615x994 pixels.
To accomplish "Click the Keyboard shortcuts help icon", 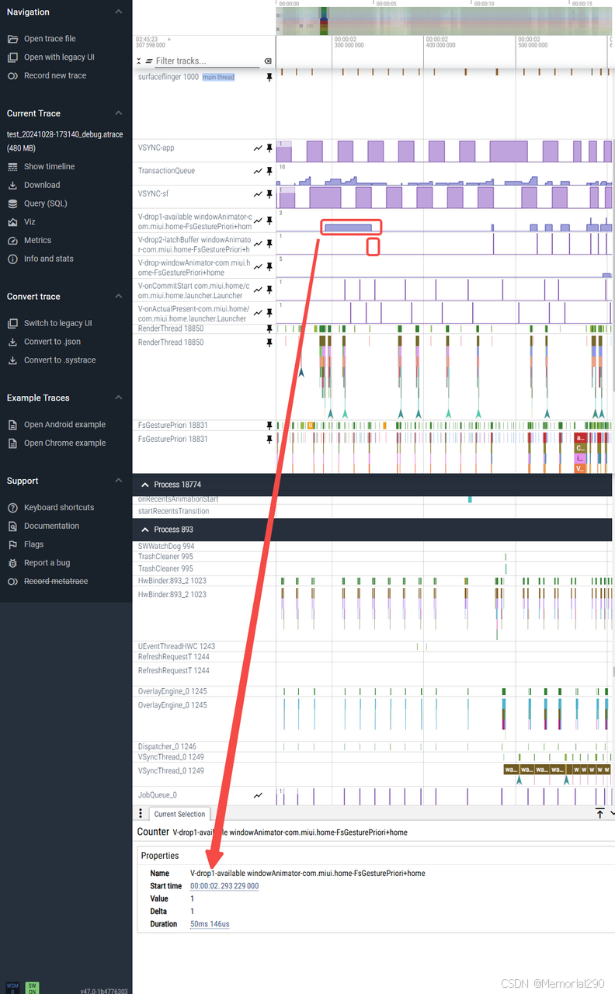I will 12,508.
